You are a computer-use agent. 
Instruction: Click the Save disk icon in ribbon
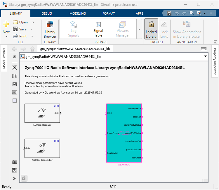pyautogui.click(x=15, y=29)
